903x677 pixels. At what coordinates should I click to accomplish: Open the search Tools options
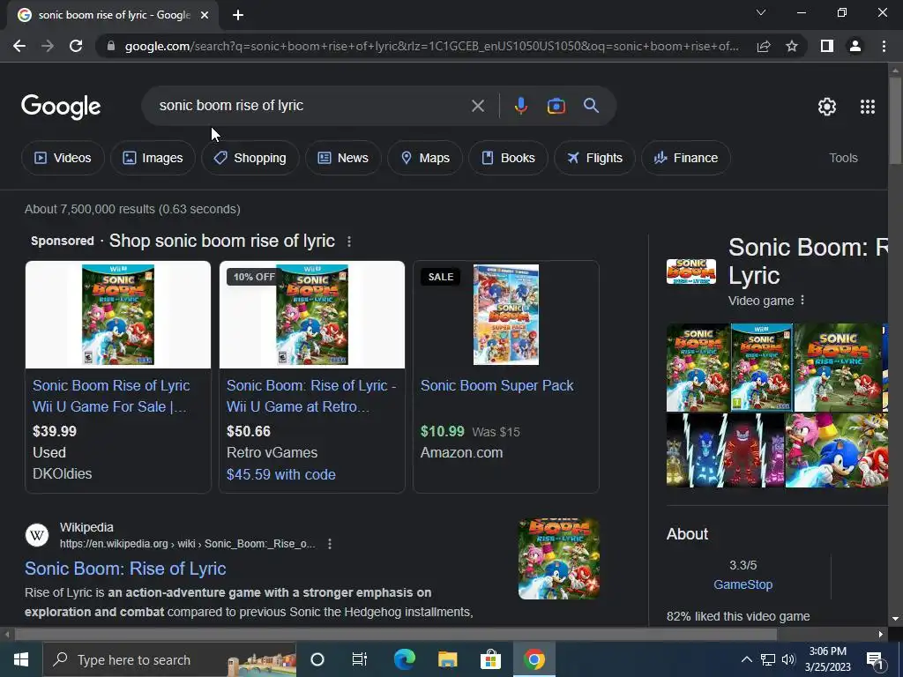[843, 158]
